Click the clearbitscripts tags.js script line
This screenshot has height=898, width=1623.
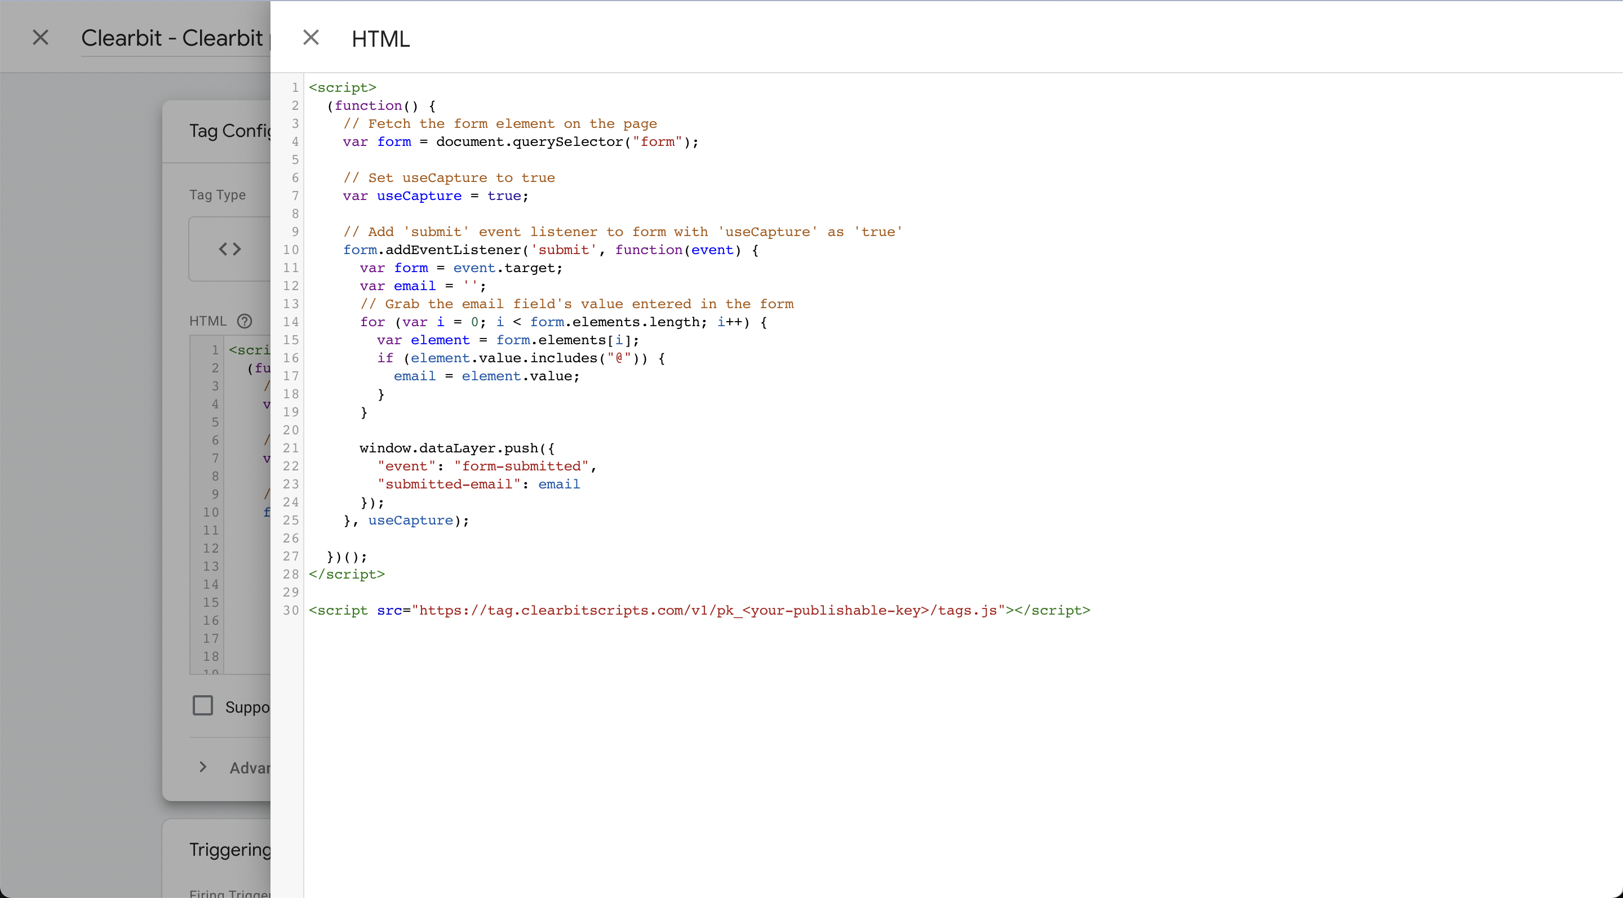tap(699, 611)
